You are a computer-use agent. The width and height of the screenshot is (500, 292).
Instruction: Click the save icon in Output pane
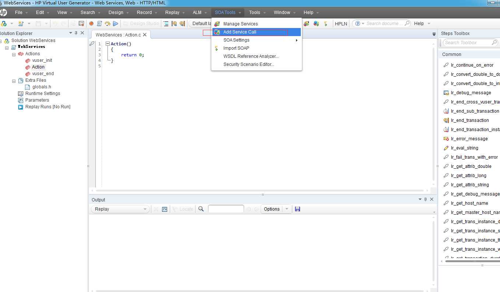[x=297, y=209]
